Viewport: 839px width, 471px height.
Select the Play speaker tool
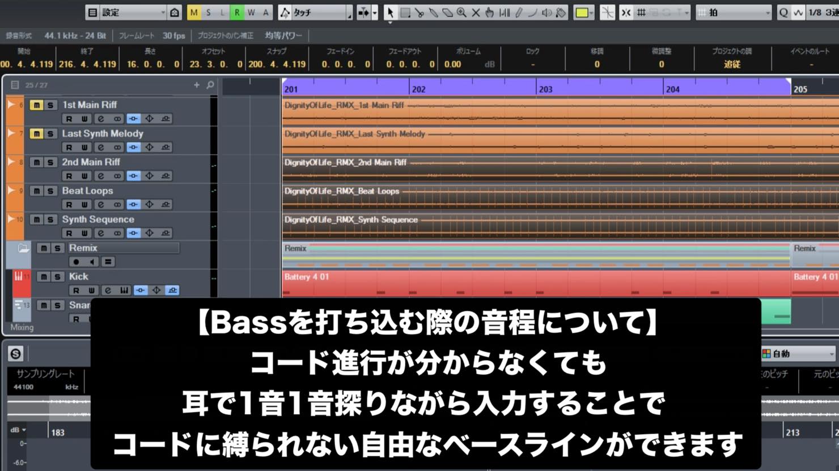[546, 12]
